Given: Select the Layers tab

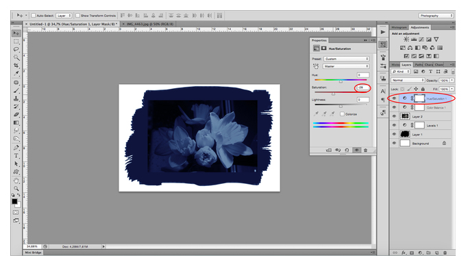Looking at the screenshot, I should [x=406, y=65].
